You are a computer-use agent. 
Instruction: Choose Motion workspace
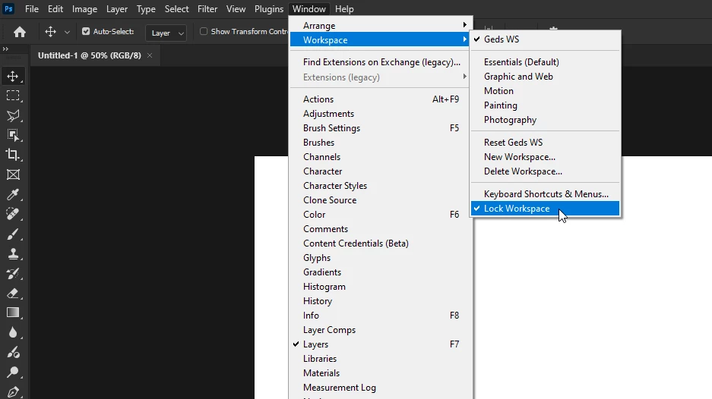click(x=545, y=91)
